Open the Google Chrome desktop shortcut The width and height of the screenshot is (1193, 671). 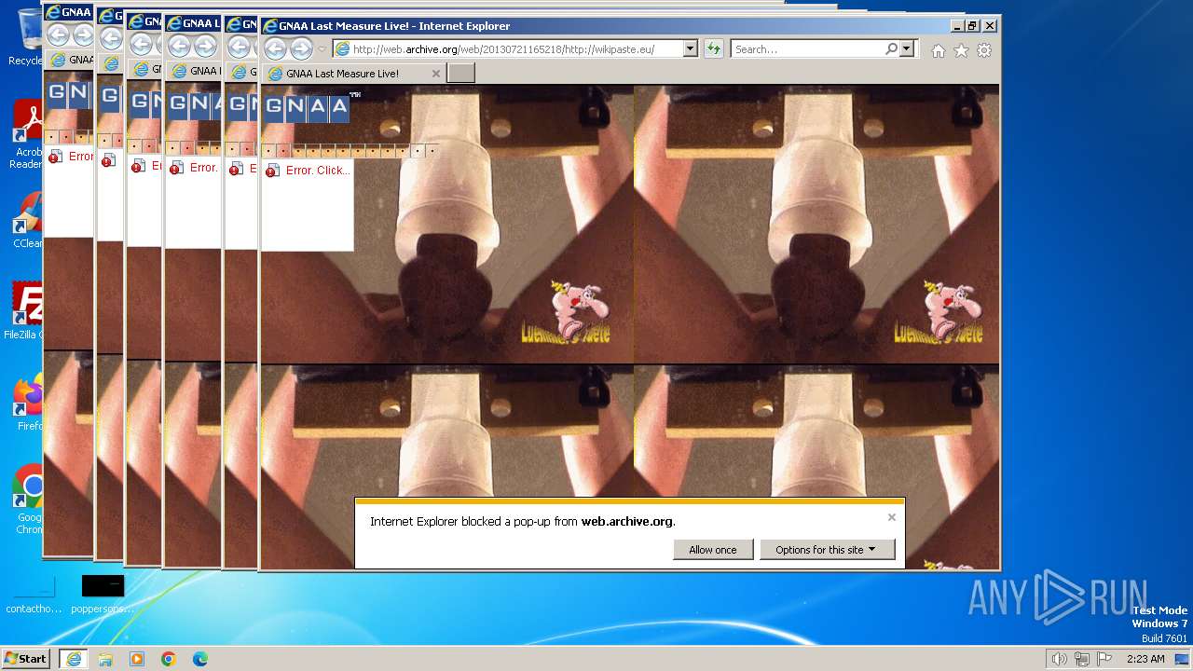click(28, 499)
